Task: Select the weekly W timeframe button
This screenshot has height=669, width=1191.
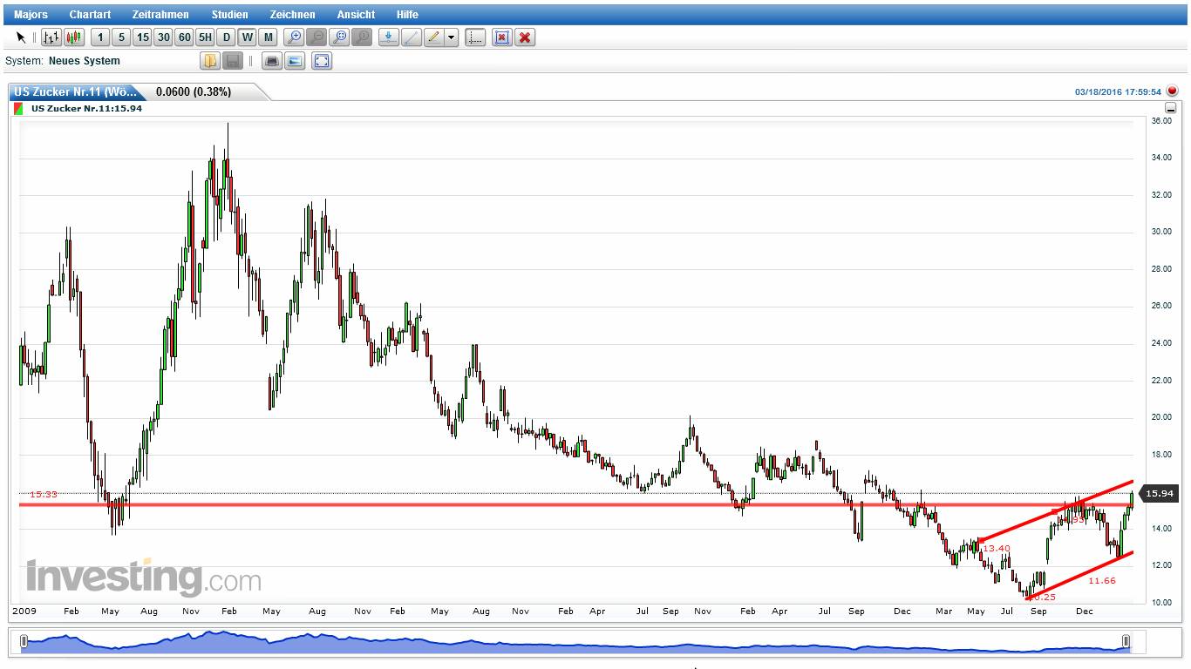Action: coord(248,37)
